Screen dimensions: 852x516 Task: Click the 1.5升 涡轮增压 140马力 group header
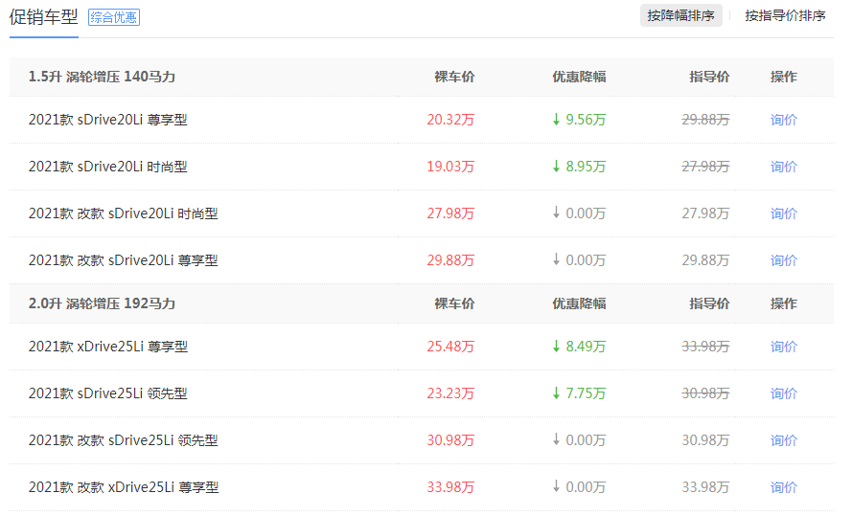pyautogui.click(x=102, y=77)
